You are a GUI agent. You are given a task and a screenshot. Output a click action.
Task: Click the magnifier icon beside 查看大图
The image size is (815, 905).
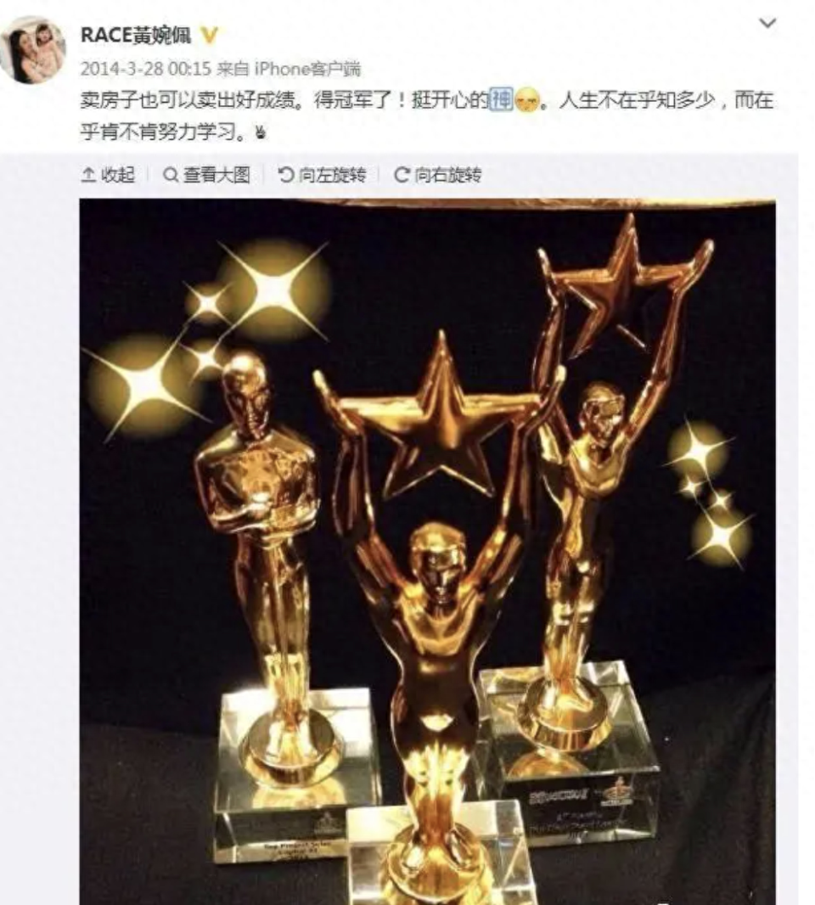171,174
